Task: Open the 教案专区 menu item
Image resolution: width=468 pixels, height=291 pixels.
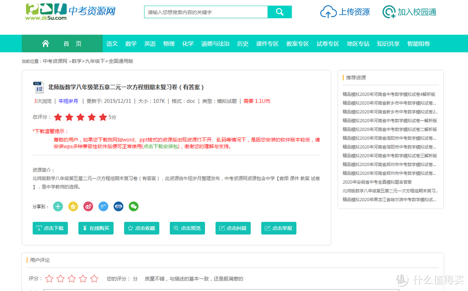Action: 298,44
